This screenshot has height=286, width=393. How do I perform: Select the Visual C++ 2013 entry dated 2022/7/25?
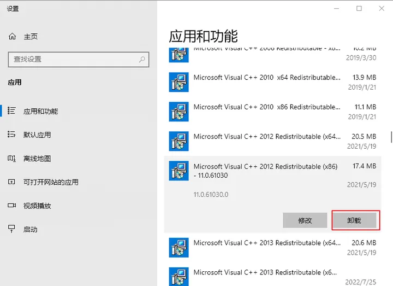point(273,277)
